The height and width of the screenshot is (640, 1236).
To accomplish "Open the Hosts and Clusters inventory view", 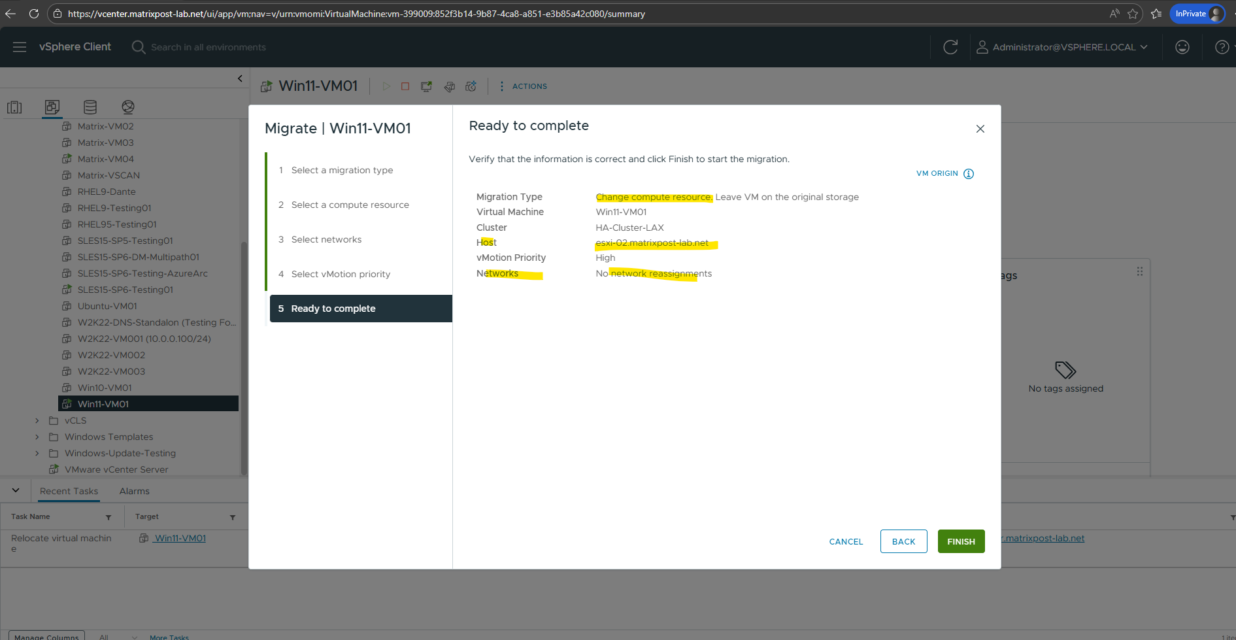I will coord(14,107).
